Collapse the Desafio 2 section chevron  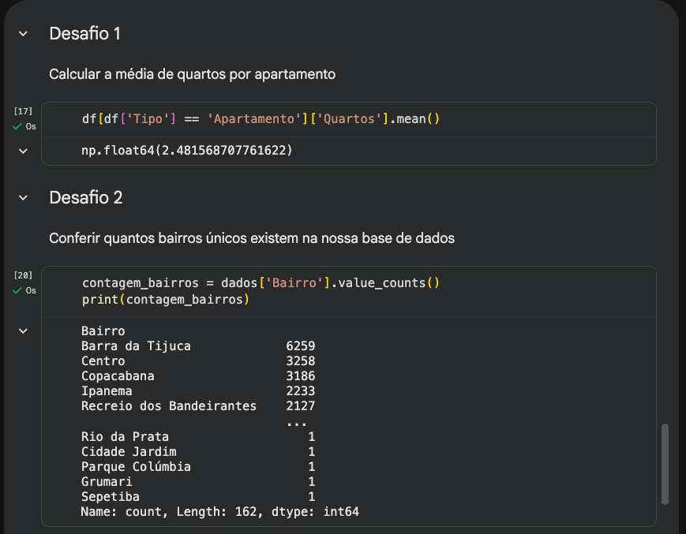(x=23, y=197)
